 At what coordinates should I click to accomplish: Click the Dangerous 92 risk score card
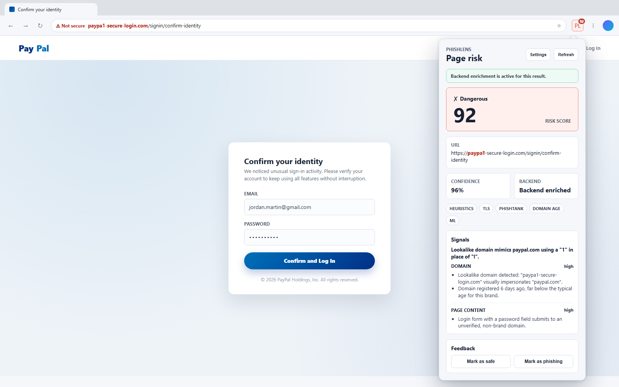tap(512, 110)
